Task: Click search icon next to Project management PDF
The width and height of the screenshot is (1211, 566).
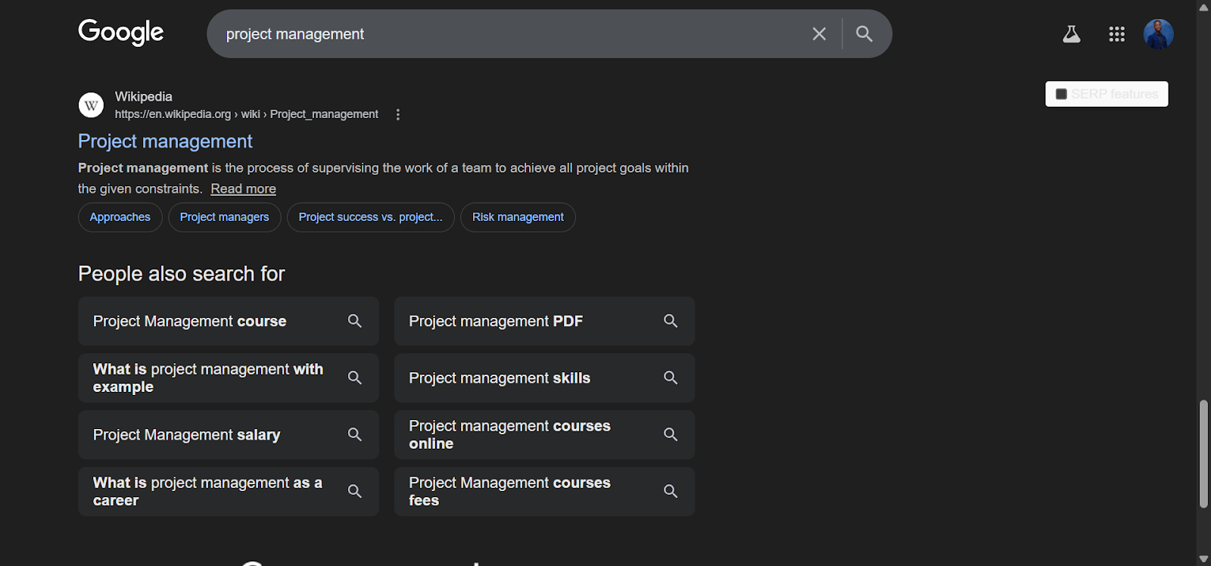Action: point(671,321)
